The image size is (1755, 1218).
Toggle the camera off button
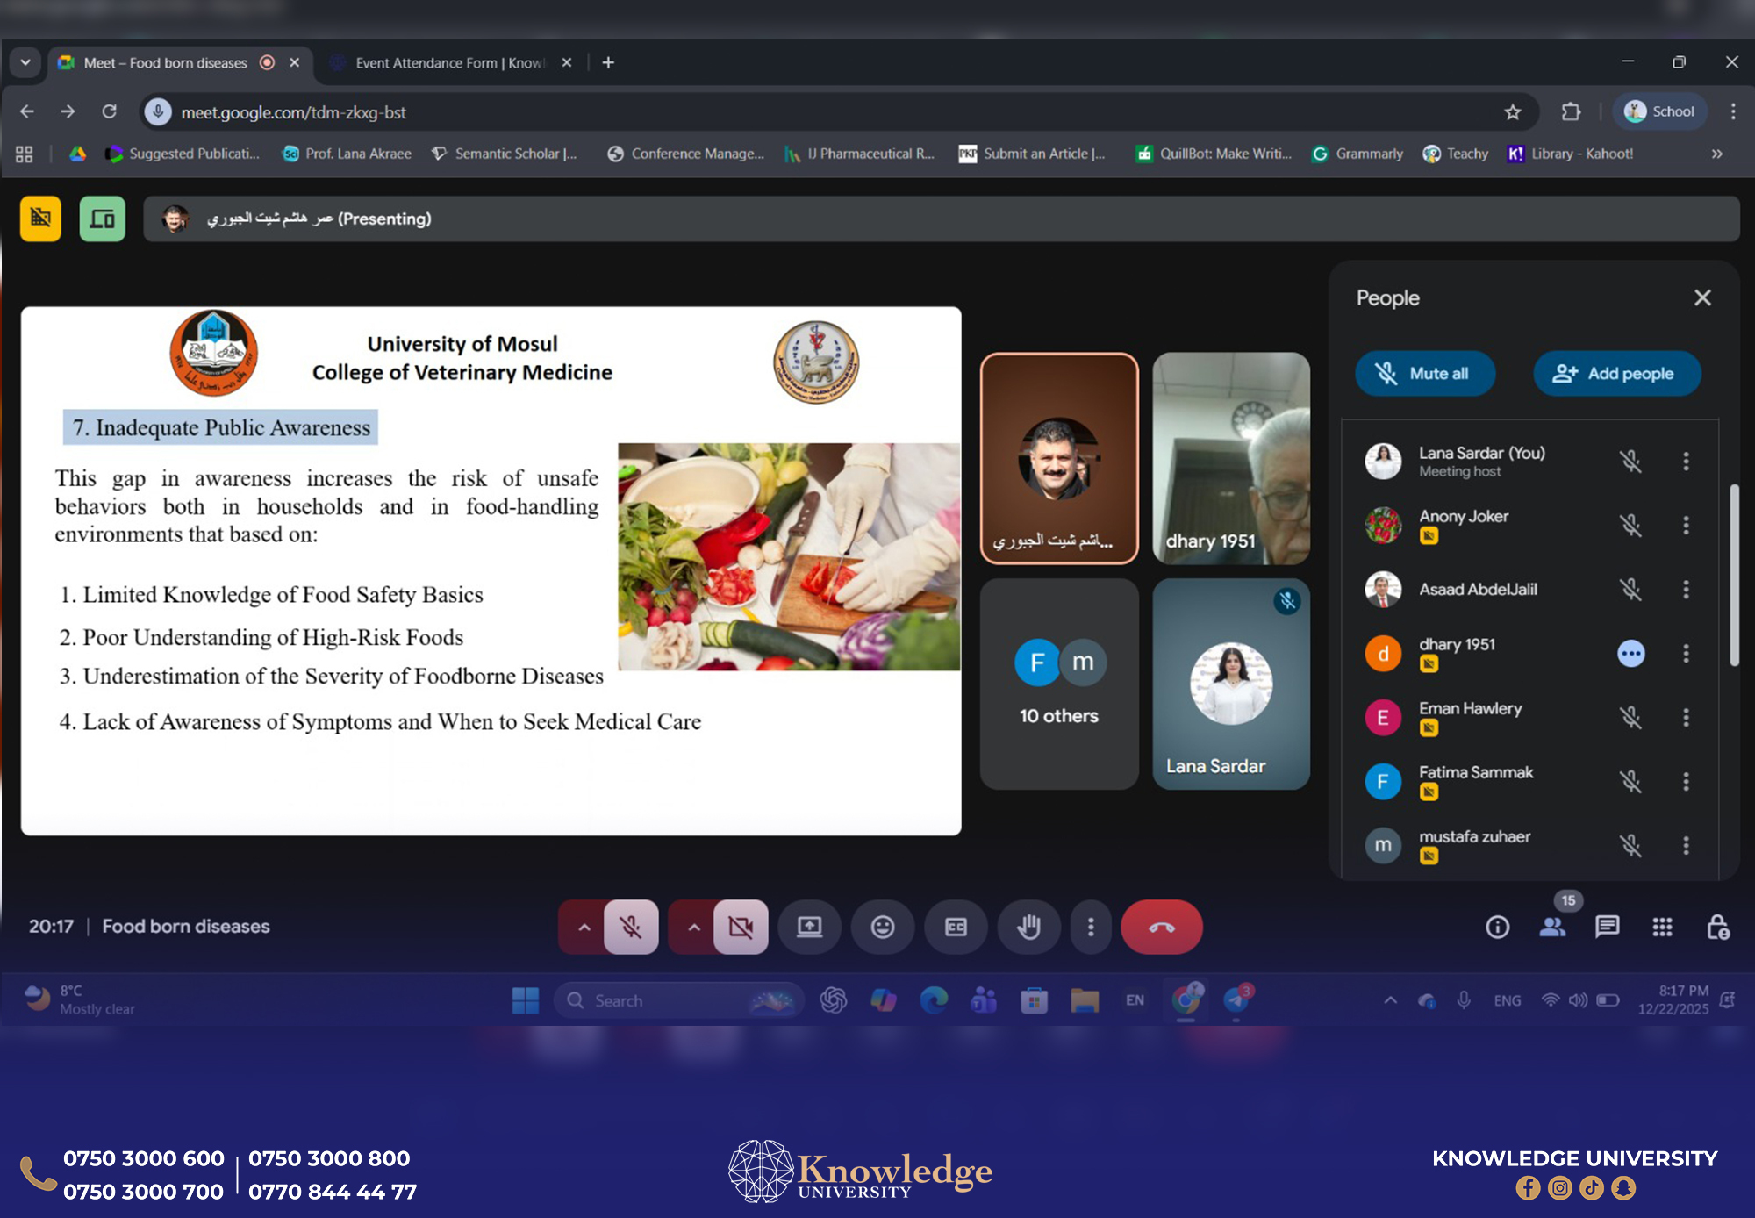point(741,927)
